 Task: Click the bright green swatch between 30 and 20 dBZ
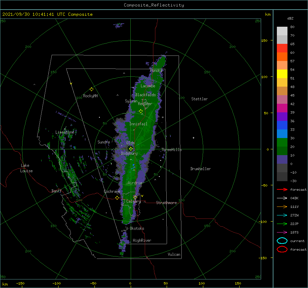click(282, 142)
